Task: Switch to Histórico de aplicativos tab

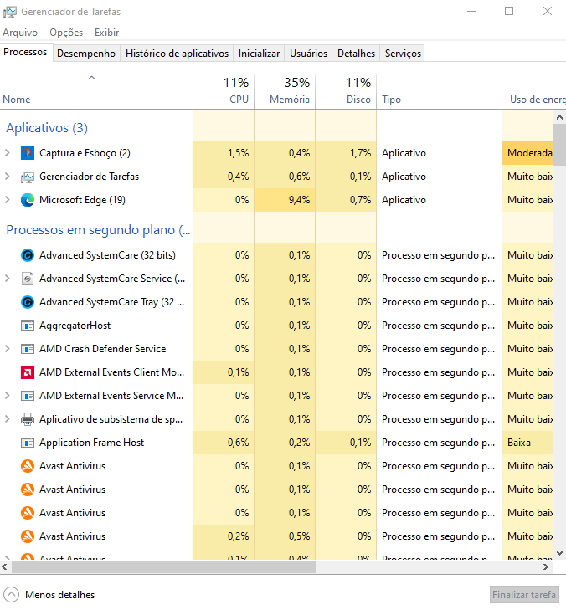Action: pyautogui.click(x=177, y=54)
